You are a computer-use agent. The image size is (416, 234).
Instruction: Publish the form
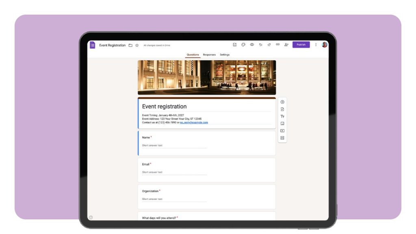click(301, 45)
